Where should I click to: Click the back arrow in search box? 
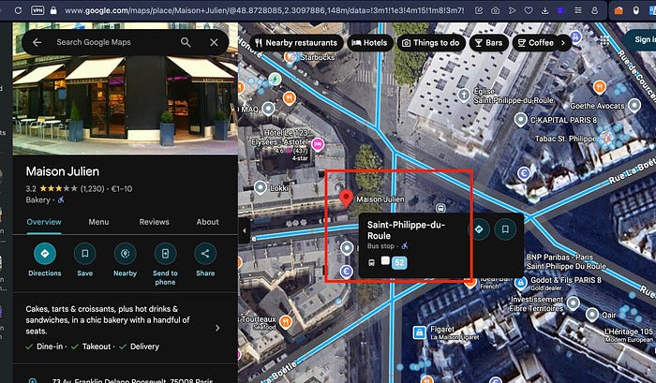(37, 42)
